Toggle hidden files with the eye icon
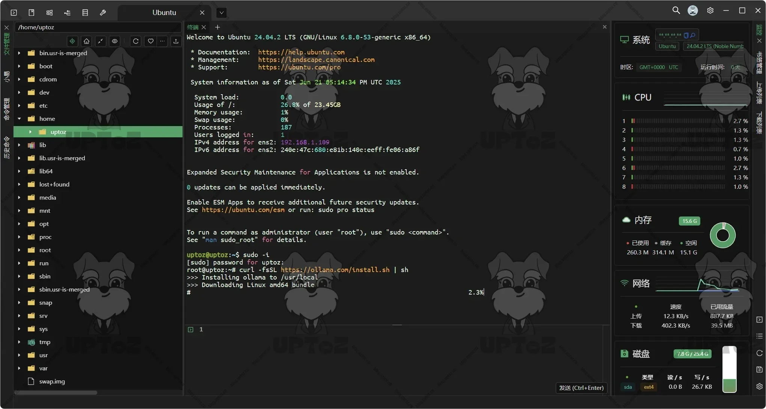Viewport: 766px width, 409px height. click(x=115, y=41)
